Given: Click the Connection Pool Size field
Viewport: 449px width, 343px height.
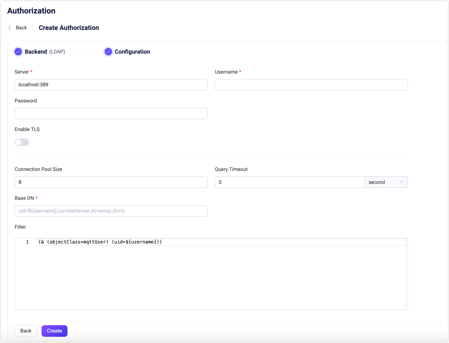Looking at the screenshot, I should 111,182.
